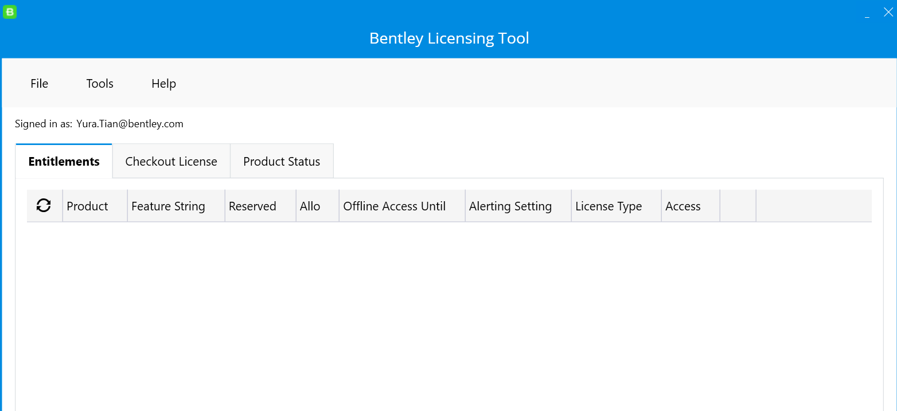Sort by Offline Access Until column
The width and height of the screenshot is (897, 411).
tap(394, 206)
